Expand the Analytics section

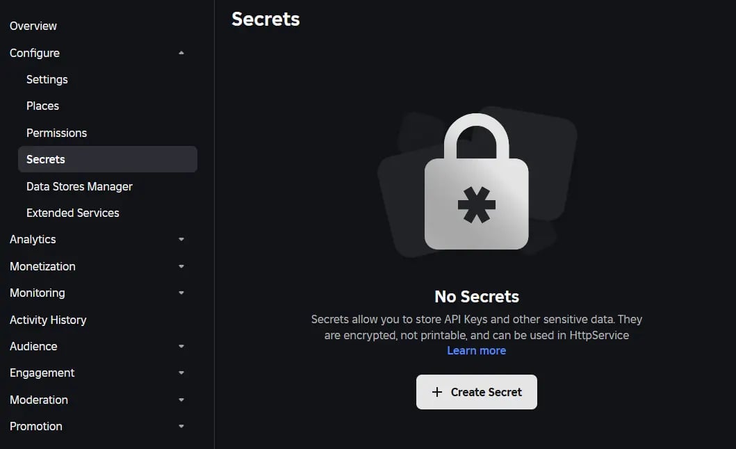point(181,239)
